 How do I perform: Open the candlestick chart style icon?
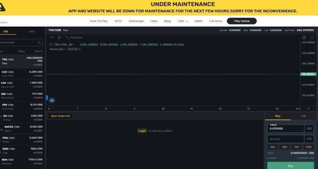pyautogui.click(x=59, y=38)
